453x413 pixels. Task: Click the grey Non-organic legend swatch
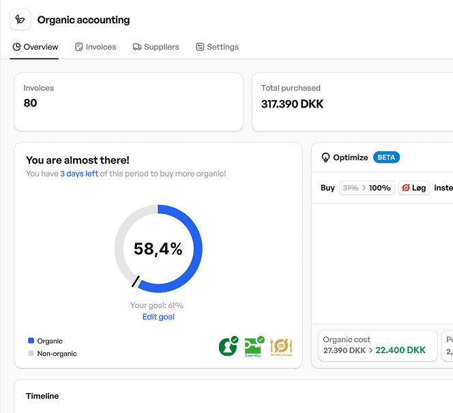[x=31, y=354]
